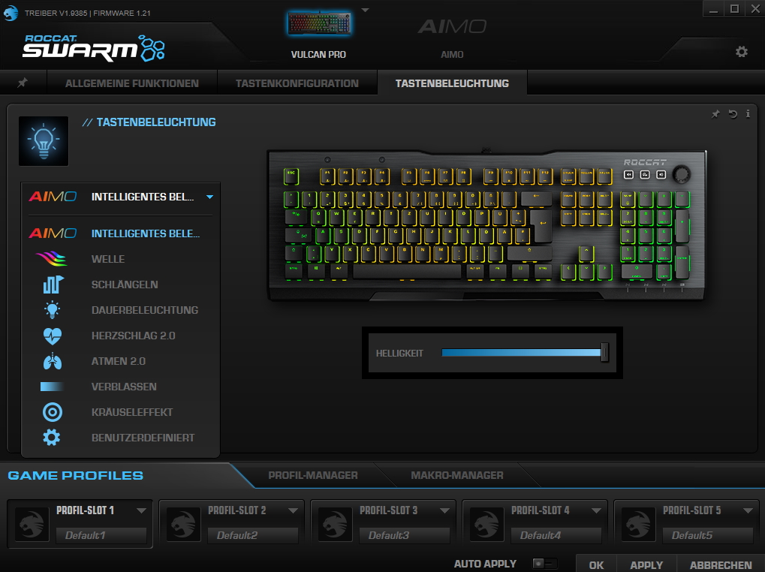Screen dimensions: 765x572
Task: Click the Benutzerdefiniert effect label
Action: click(143, 438)
